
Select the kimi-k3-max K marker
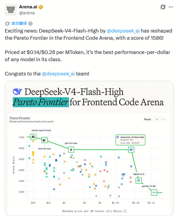(44, 140)
